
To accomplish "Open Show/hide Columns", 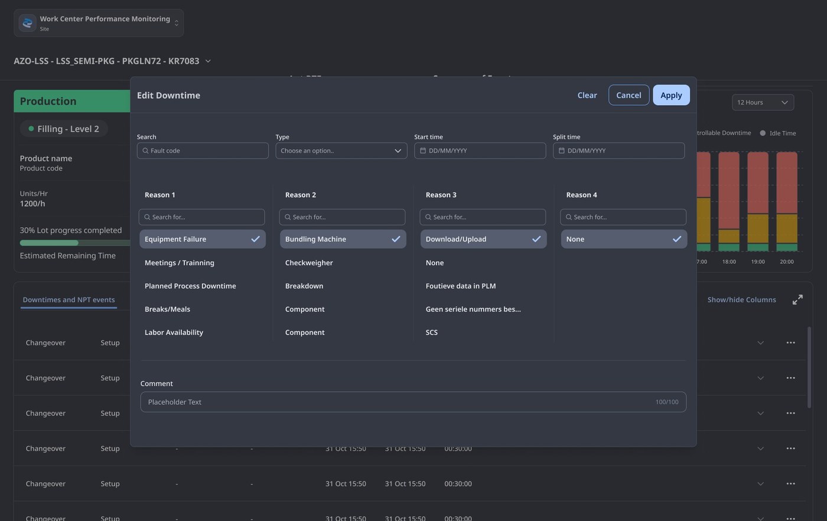I will [x=741, y=300].
